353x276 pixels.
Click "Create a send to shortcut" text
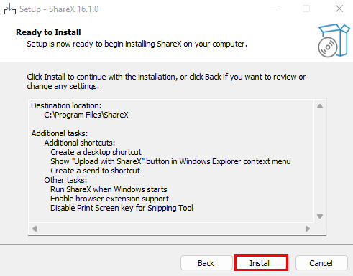click(95, 171)
